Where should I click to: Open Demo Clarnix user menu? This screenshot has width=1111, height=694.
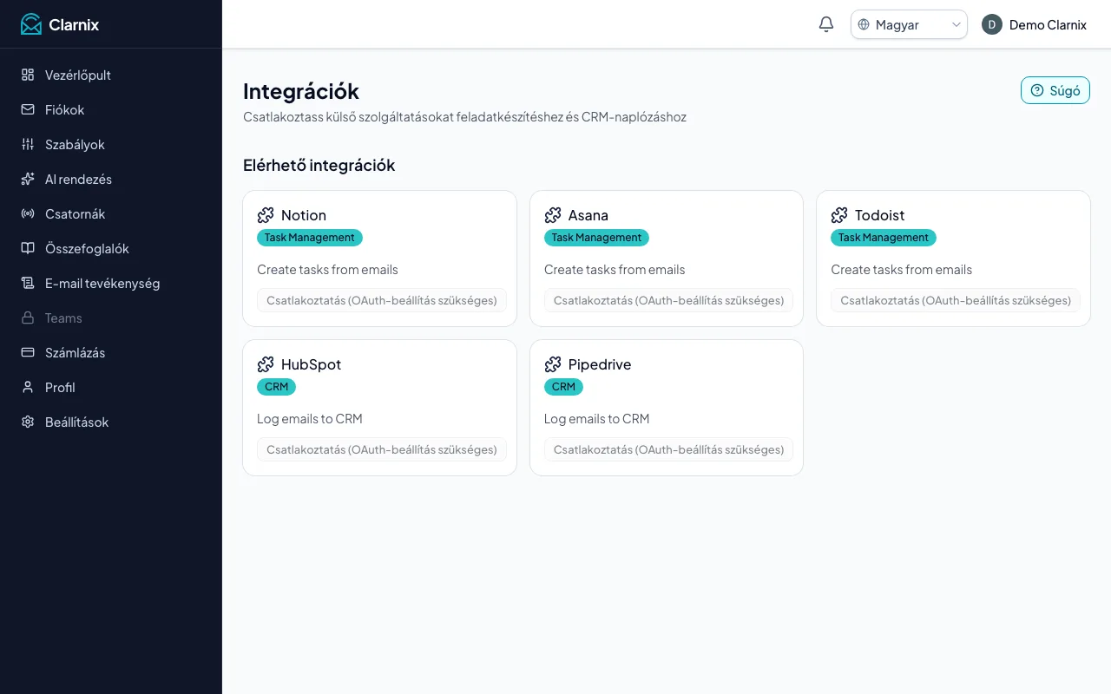pyautogui.click(x=1034, y=24)
